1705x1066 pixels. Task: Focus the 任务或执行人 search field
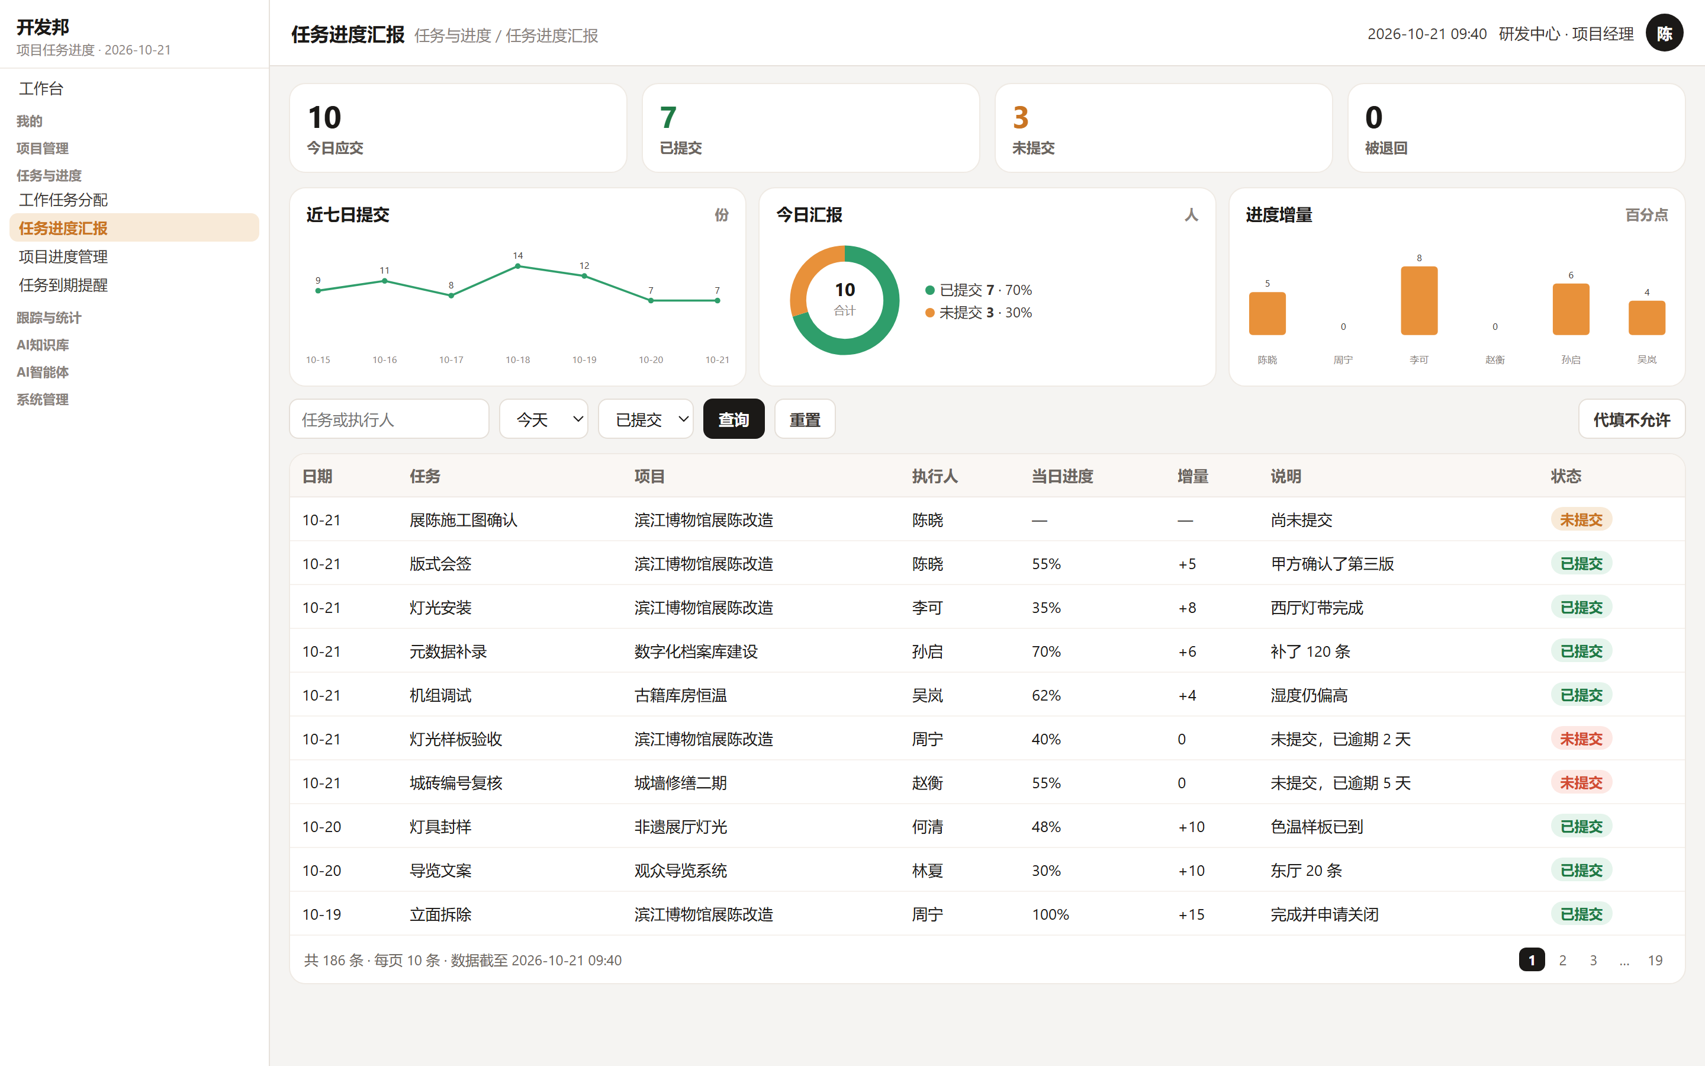click(x=389, y=419)
